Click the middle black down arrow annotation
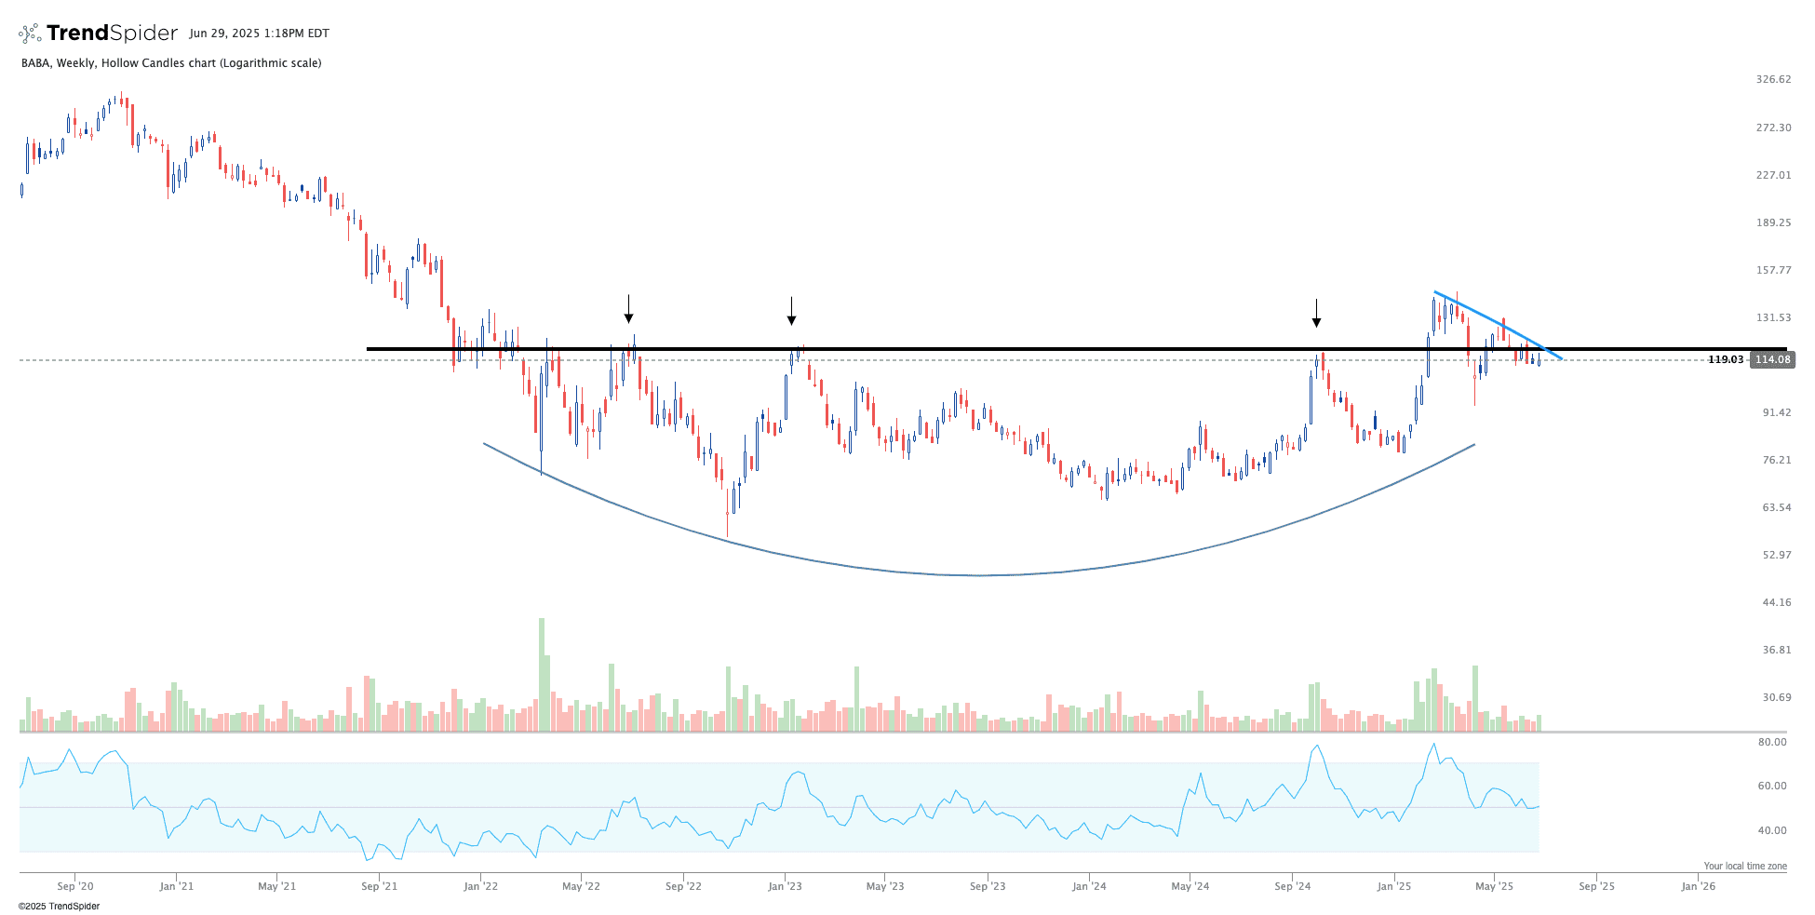 [791, 312]
